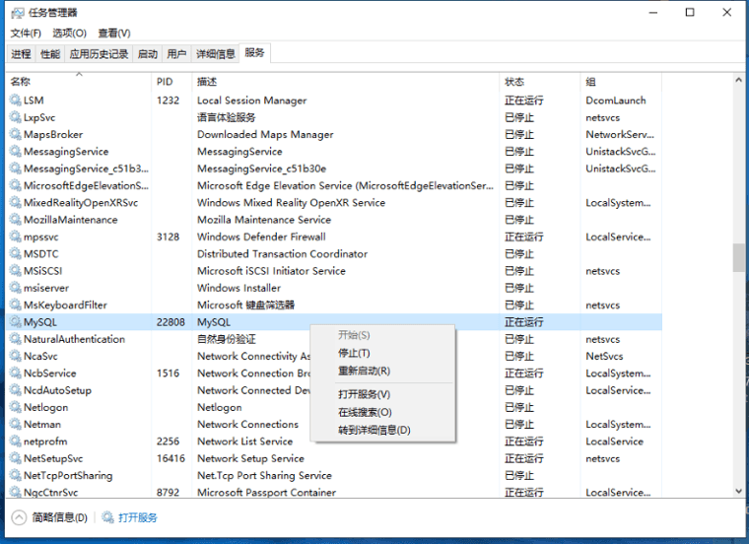Select the Distributed Transaction Coordinator description
749x544 pixels.
(282, 254)
